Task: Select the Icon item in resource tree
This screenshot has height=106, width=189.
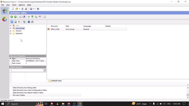Action: (x=17, y=26)
